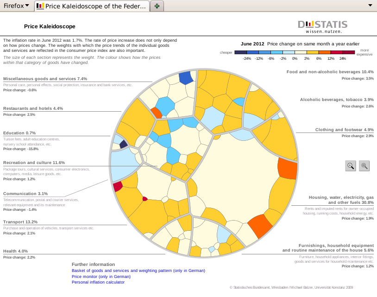Click the Clothing and footwear 4.9% heading

345,130
